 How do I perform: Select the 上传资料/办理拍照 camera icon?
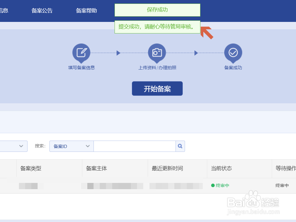157,52
